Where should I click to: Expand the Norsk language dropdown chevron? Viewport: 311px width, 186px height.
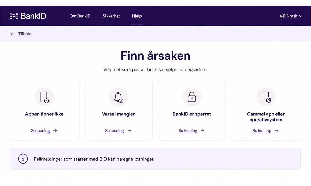coord(300,16)
